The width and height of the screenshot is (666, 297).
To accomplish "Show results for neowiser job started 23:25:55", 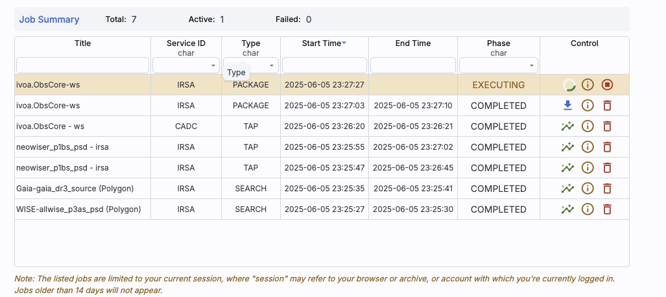I will (x=567, y=147).
